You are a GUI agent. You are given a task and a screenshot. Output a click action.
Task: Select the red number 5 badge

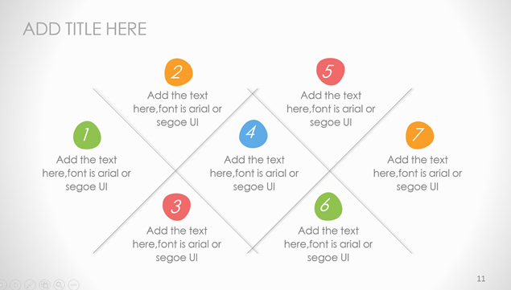pyautogui.click(x=330, y=71)
